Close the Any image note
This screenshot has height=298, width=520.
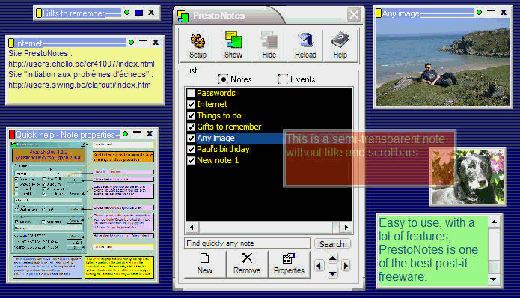click(x=504, y=13)
